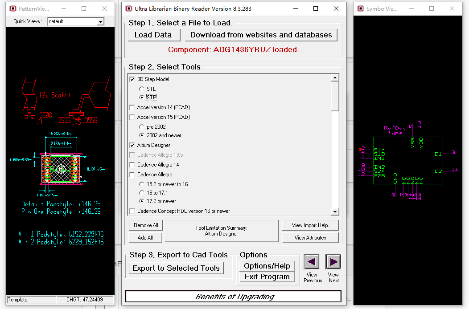The image size is (469, 309).
Task: Open Tool Limitation Summary for Altium Designer
Action: click(x=221, y=231)
